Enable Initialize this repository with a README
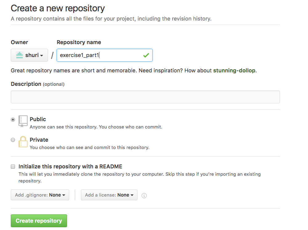Viewport: 308px width, 230px height. pyautogui.click(x=13, y=167)
